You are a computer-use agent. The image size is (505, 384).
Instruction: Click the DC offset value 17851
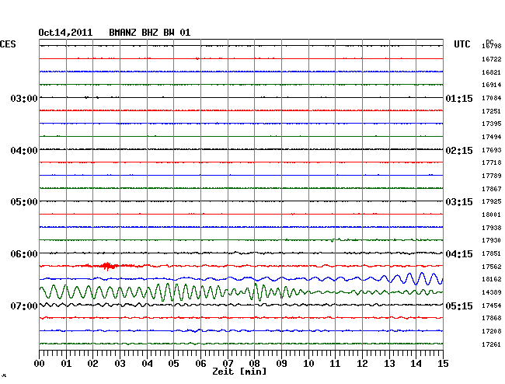coord(492,253)
